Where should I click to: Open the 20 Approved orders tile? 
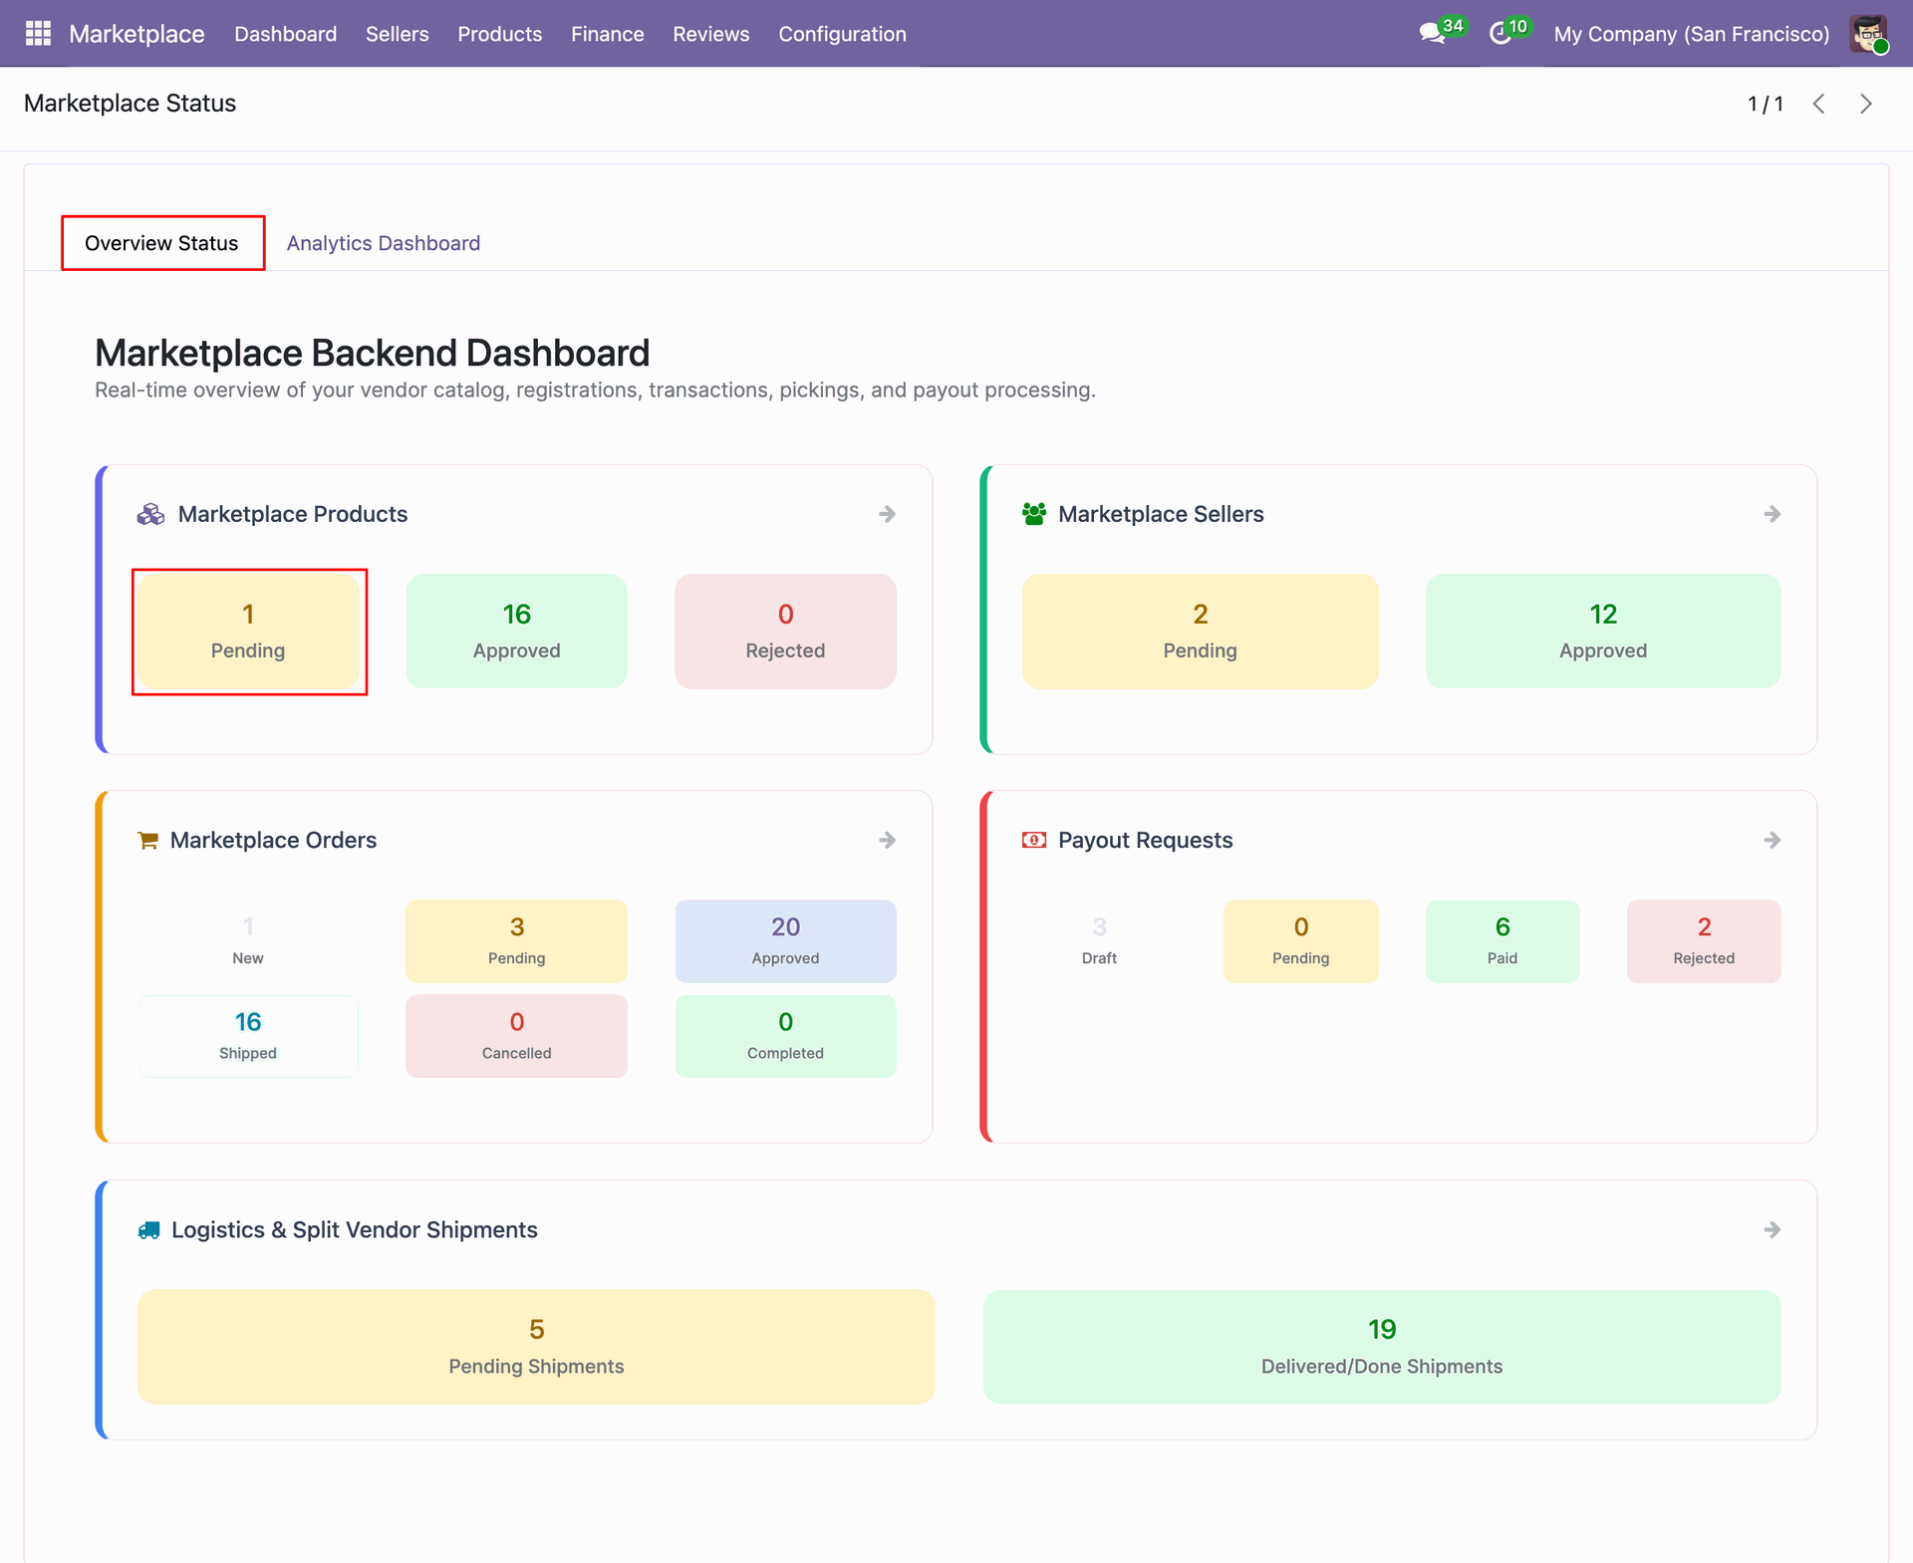point(785,941)
